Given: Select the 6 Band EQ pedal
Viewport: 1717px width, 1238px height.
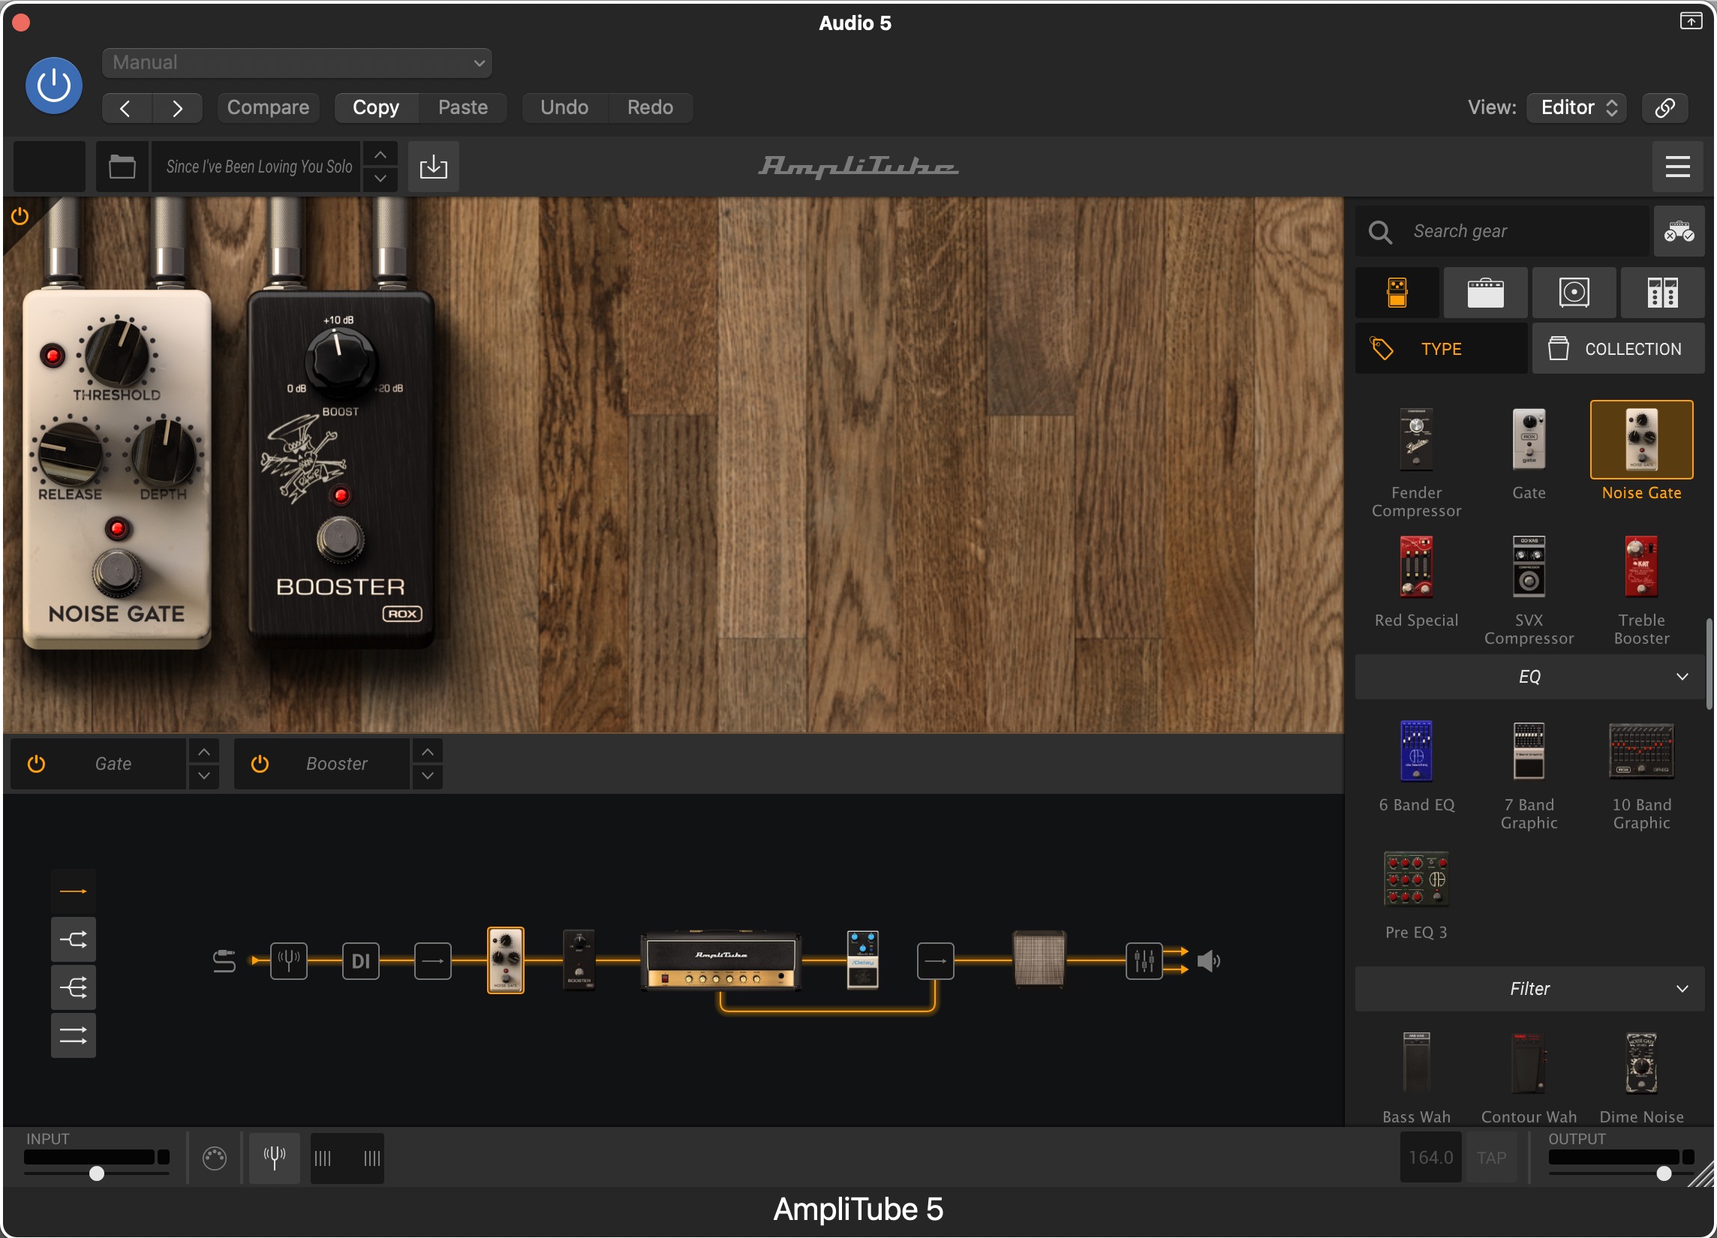Looking at the screenshot, I should click(1416, 751).
